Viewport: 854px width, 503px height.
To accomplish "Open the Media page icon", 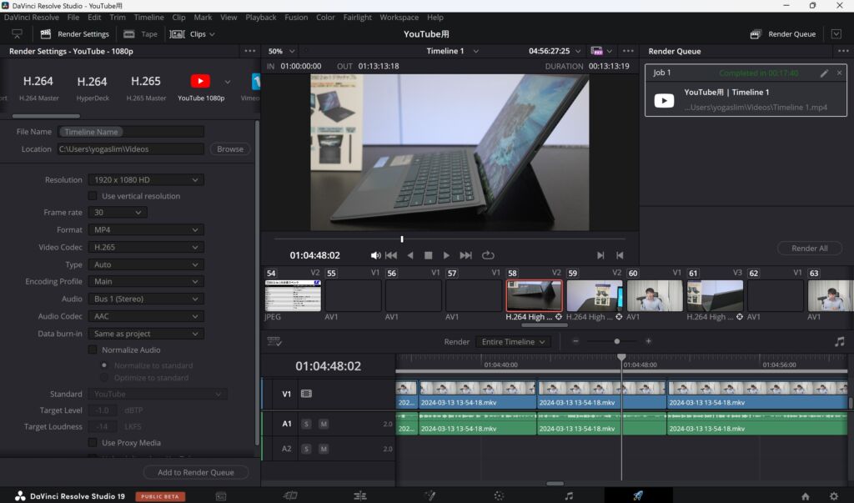I will 220,496.
